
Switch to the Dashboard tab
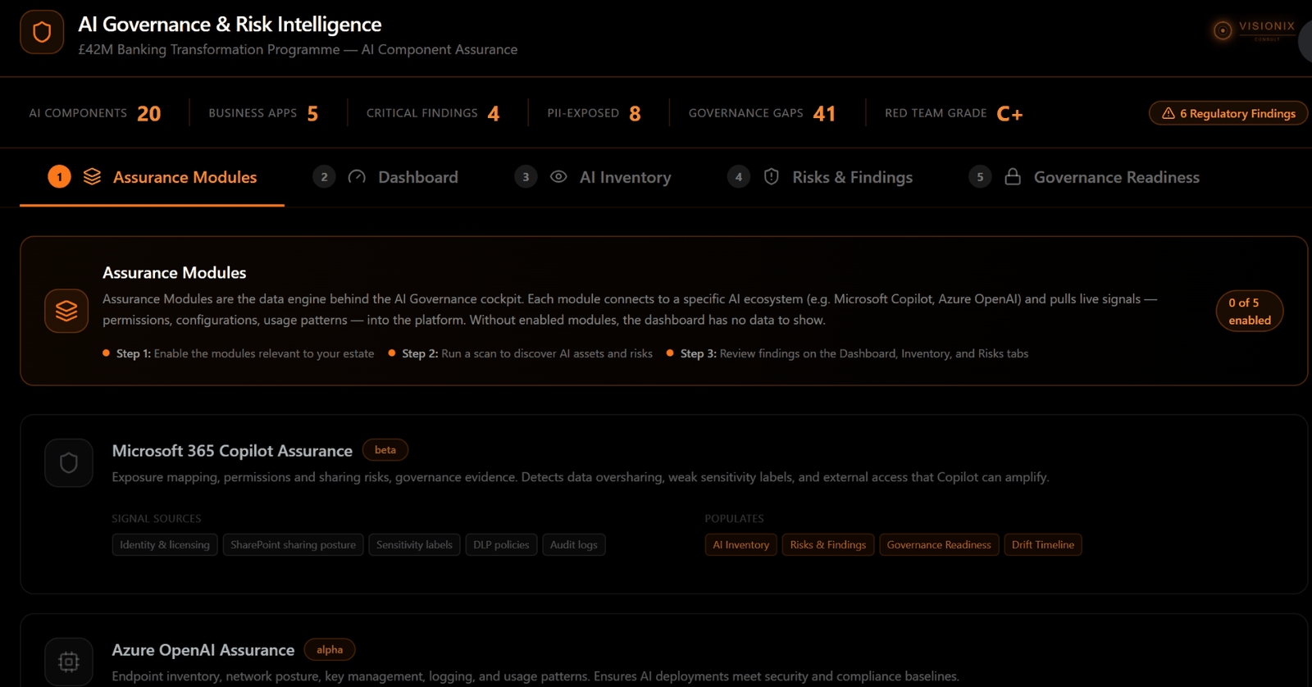(385, 177)
